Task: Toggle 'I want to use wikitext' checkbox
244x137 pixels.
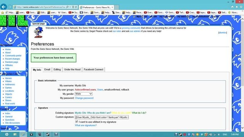Action: point(76,122)
